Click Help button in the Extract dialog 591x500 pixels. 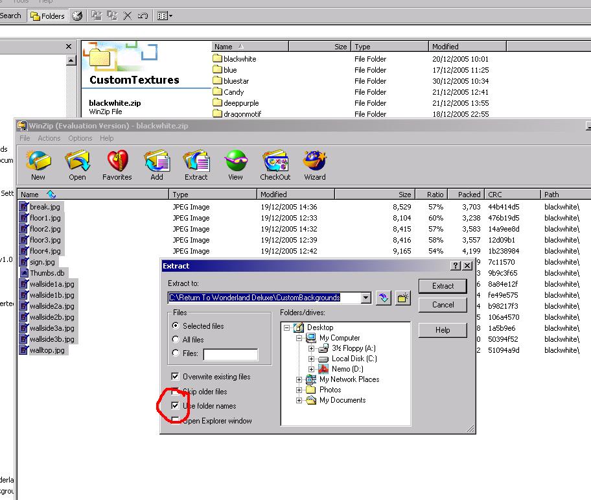443,330
